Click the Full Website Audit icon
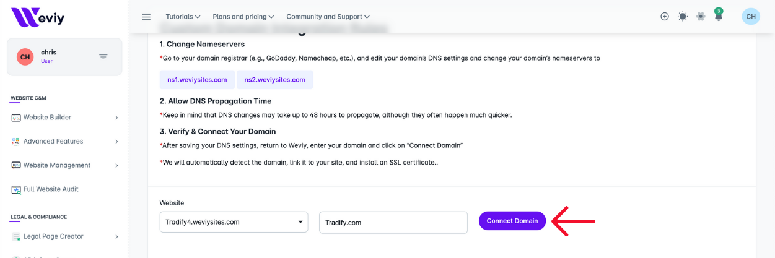 click(x=16, y=189)
